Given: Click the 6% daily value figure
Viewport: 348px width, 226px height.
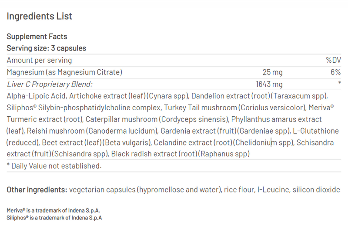Looking at the screenshot, I should (335, 72).
